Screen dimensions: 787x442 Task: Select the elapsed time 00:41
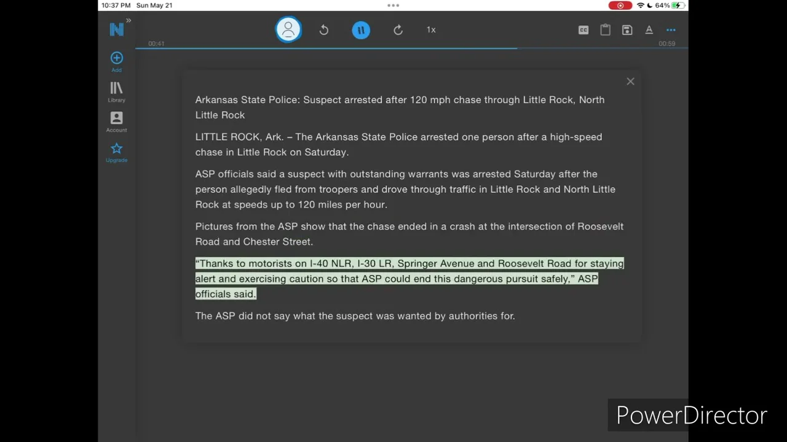point(156,44)
